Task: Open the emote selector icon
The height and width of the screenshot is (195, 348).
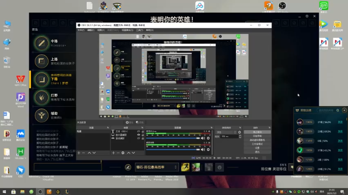Action: click(220, 167)
